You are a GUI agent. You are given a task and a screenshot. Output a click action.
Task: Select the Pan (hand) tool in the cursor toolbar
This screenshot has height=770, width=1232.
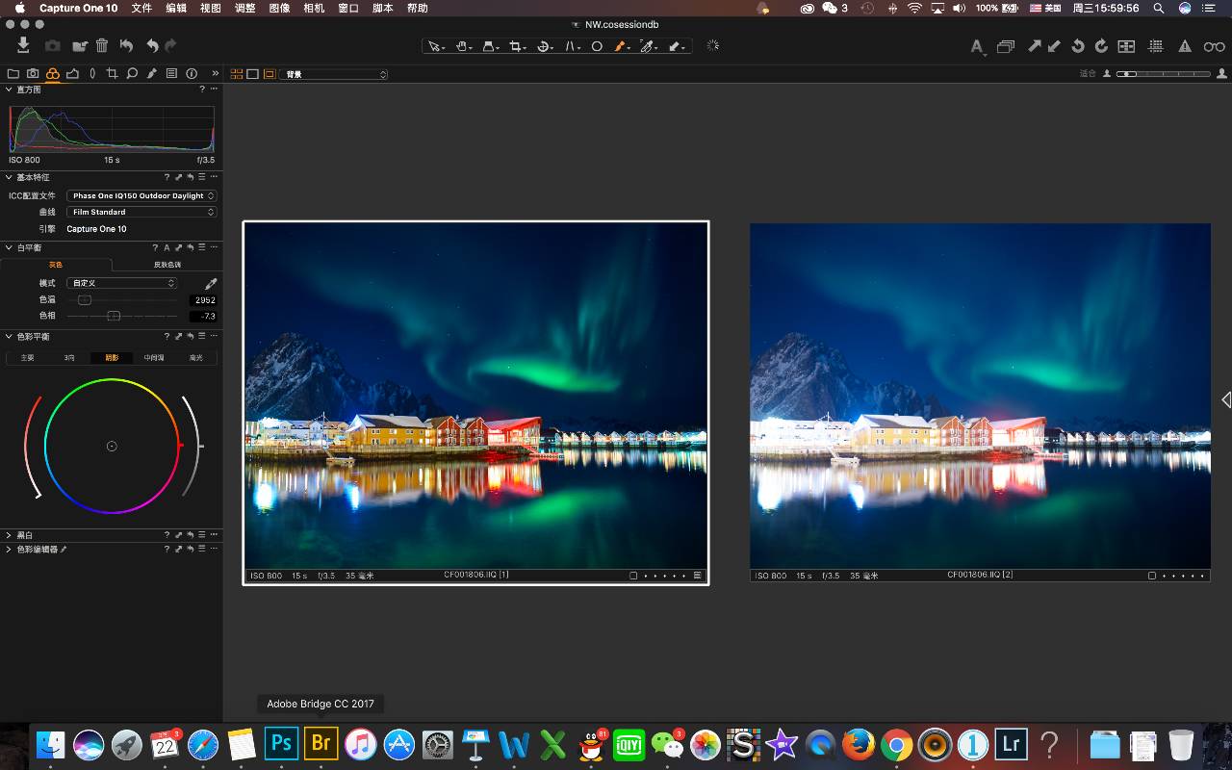462,45
